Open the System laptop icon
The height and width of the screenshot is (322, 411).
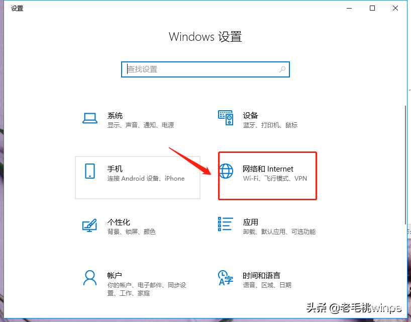pyautogui.click(x=90, y=118)
